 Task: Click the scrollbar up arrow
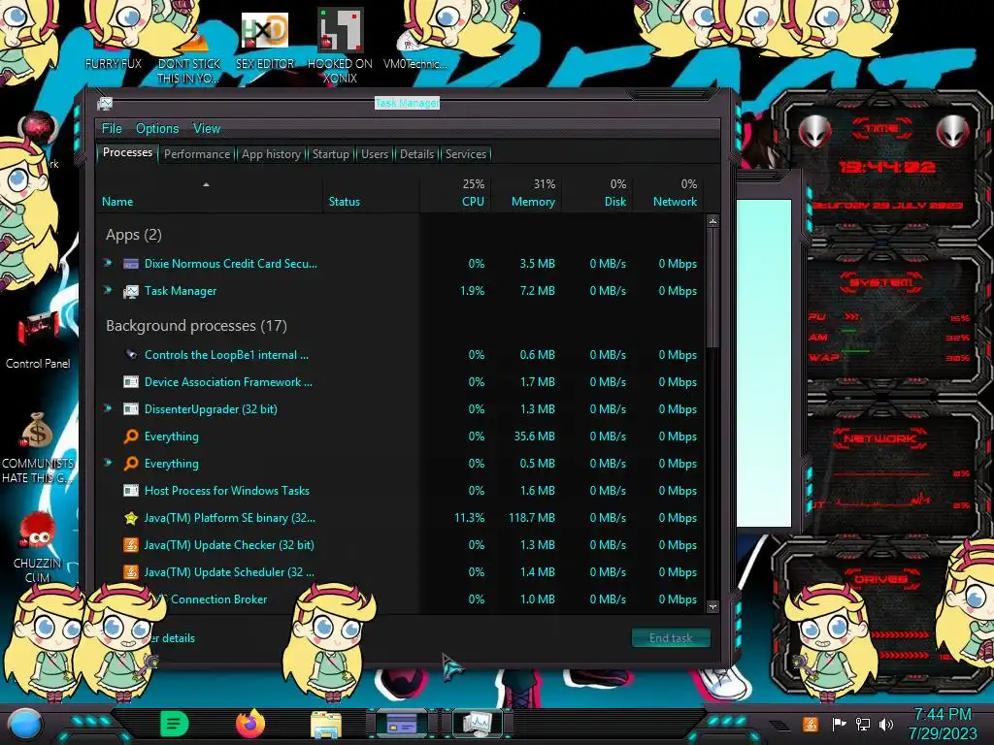(712, 221)
